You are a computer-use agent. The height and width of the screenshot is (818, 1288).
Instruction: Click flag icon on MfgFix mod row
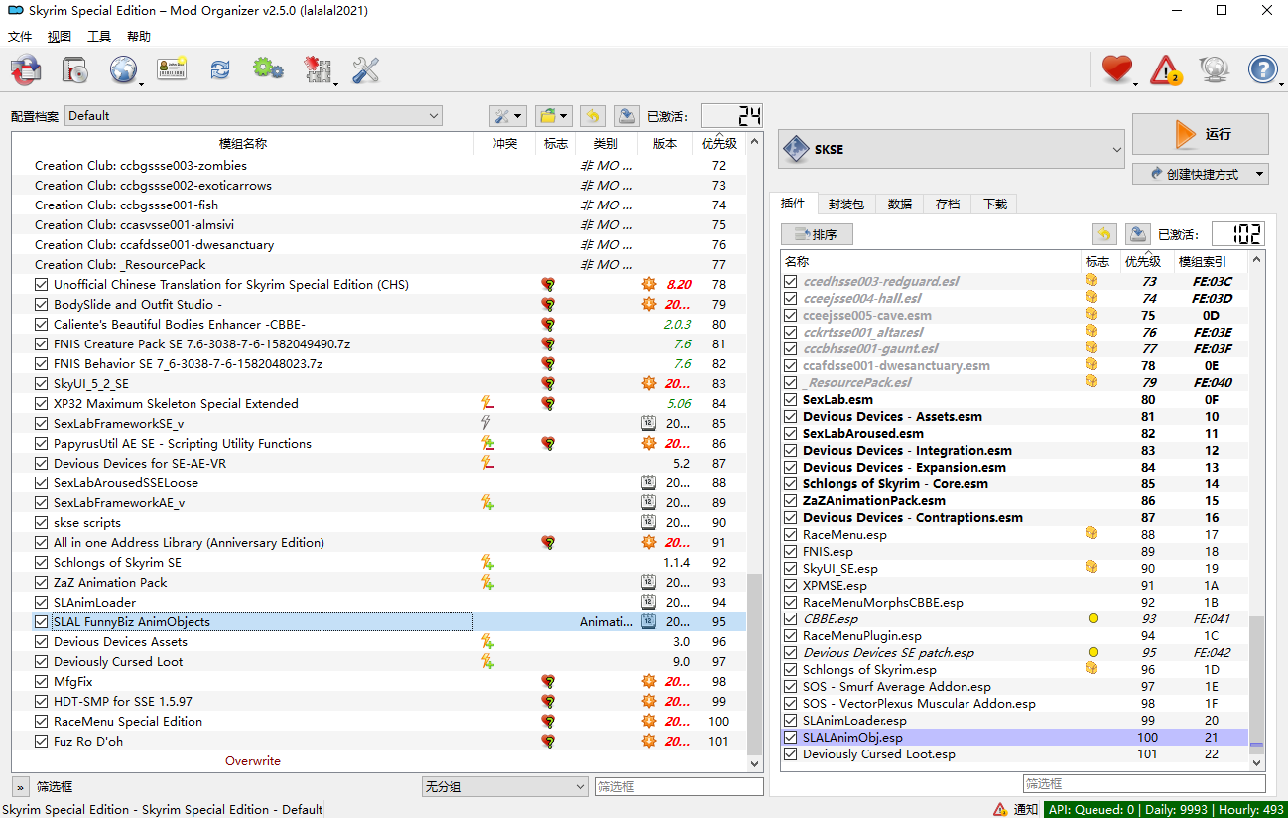point(548,682)
